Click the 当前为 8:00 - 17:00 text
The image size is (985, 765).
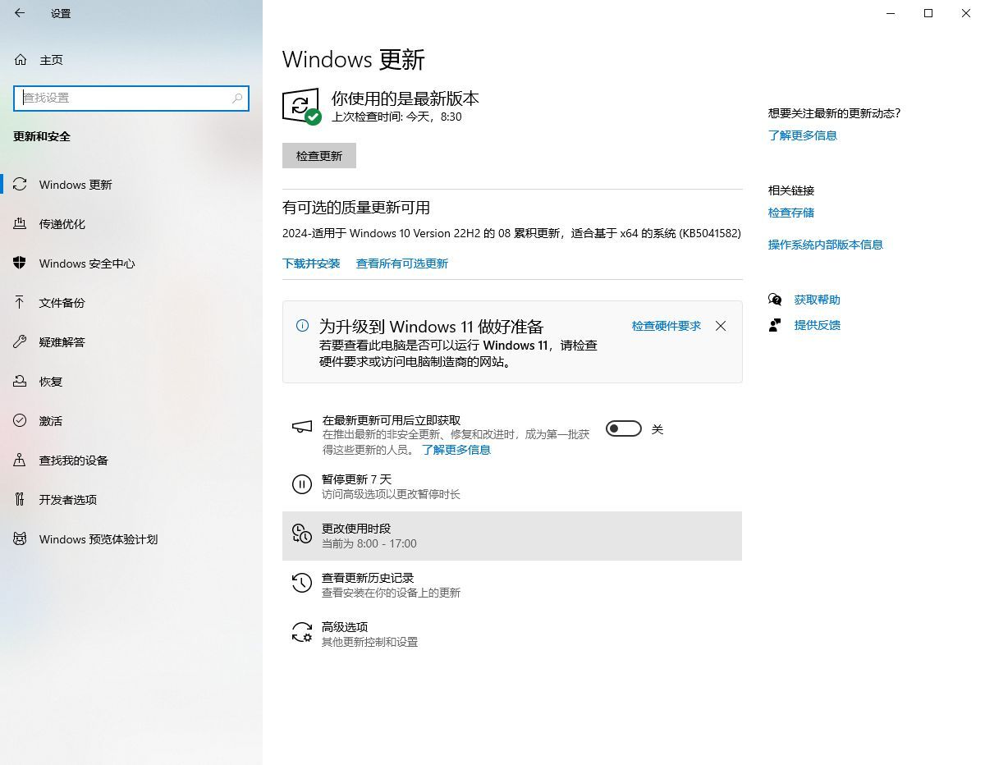coord(369,543)
